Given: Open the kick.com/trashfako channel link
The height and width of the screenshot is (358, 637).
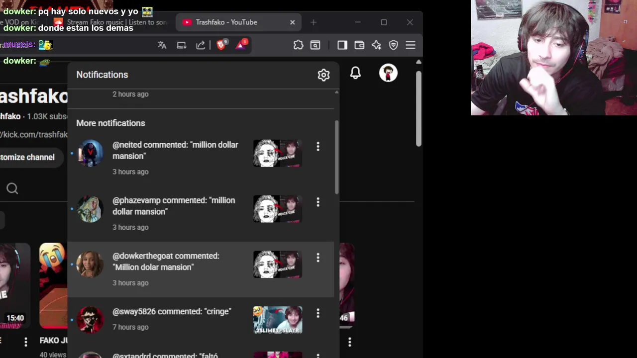Looking at the screenshot, I should click(34, 135).
